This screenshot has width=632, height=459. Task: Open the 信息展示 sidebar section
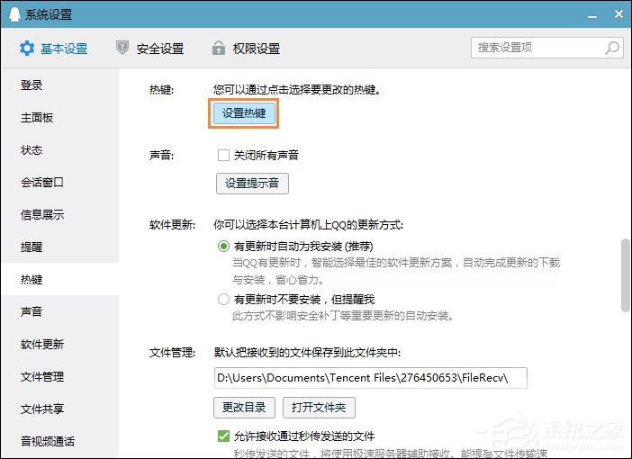pos(60,214)
